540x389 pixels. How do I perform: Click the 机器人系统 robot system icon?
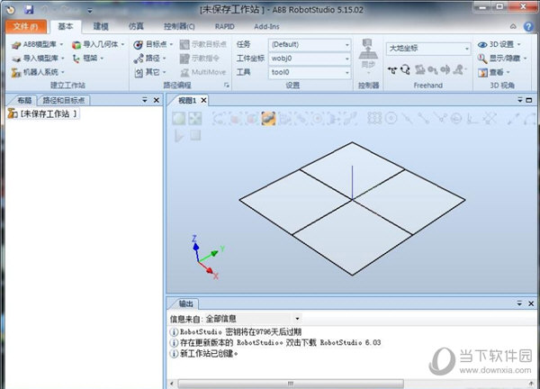(x=16, y=72)
